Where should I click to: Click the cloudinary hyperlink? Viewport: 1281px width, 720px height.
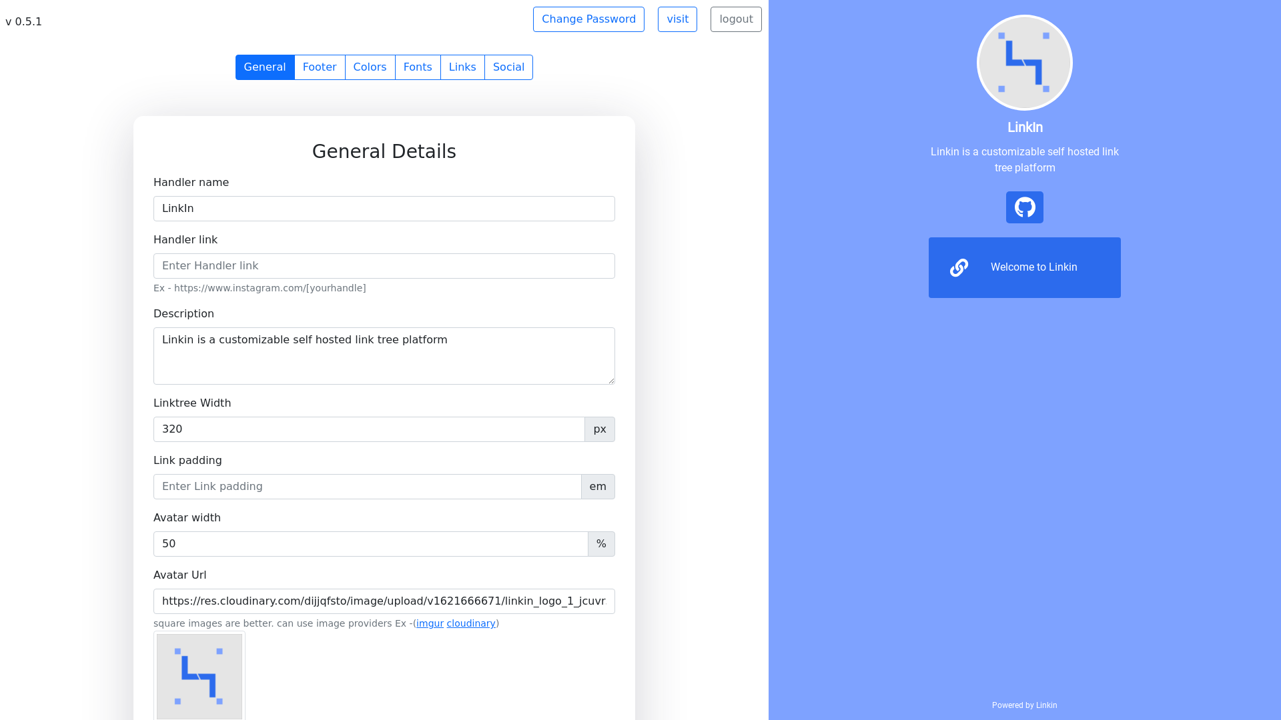(x=470, y=623)
